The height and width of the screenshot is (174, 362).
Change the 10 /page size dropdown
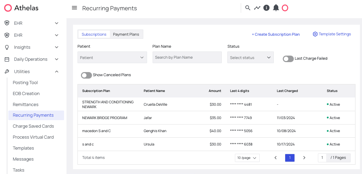tap(247, 158)
